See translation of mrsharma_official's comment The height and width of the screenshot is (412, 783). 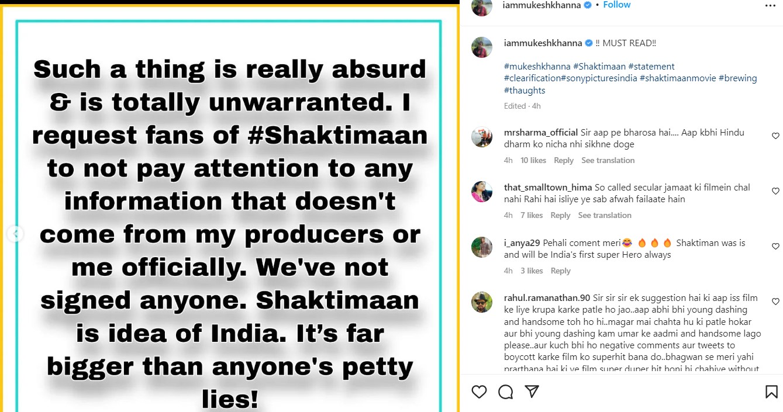tap(608, 161)
